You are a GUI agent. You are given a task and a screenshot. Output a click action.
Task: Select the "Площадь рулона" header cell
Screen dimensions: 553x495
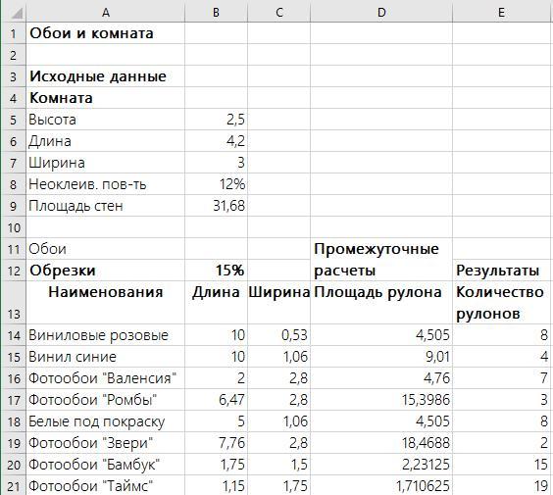(381, 303)
